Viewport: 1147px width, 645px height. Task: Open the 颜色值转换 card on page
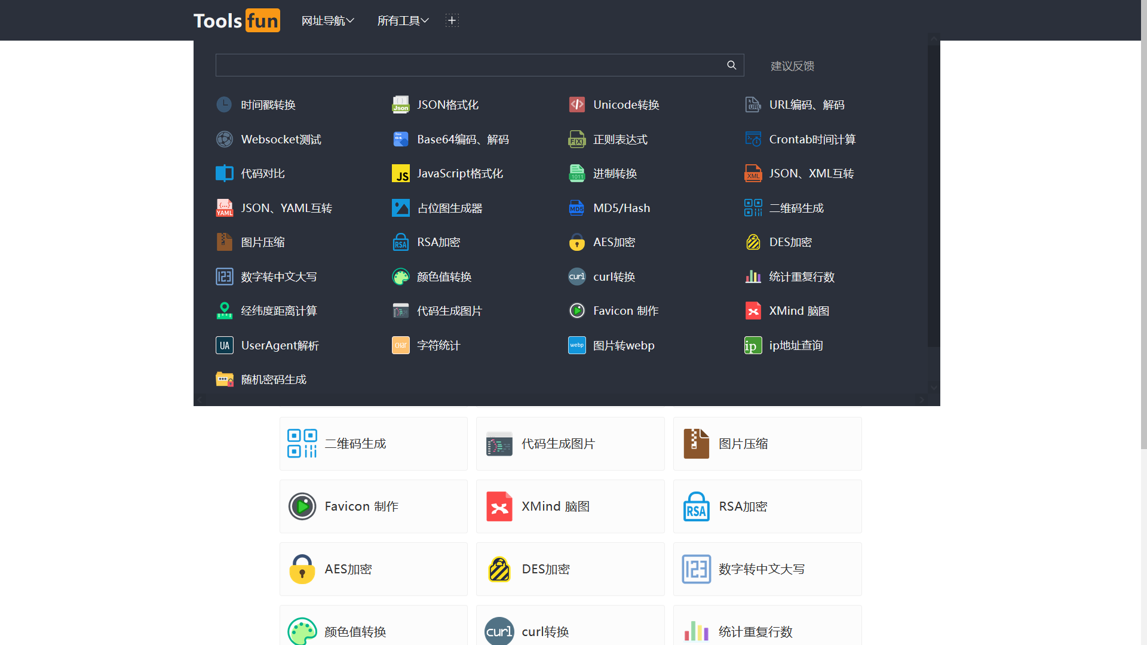coord(373,625)
